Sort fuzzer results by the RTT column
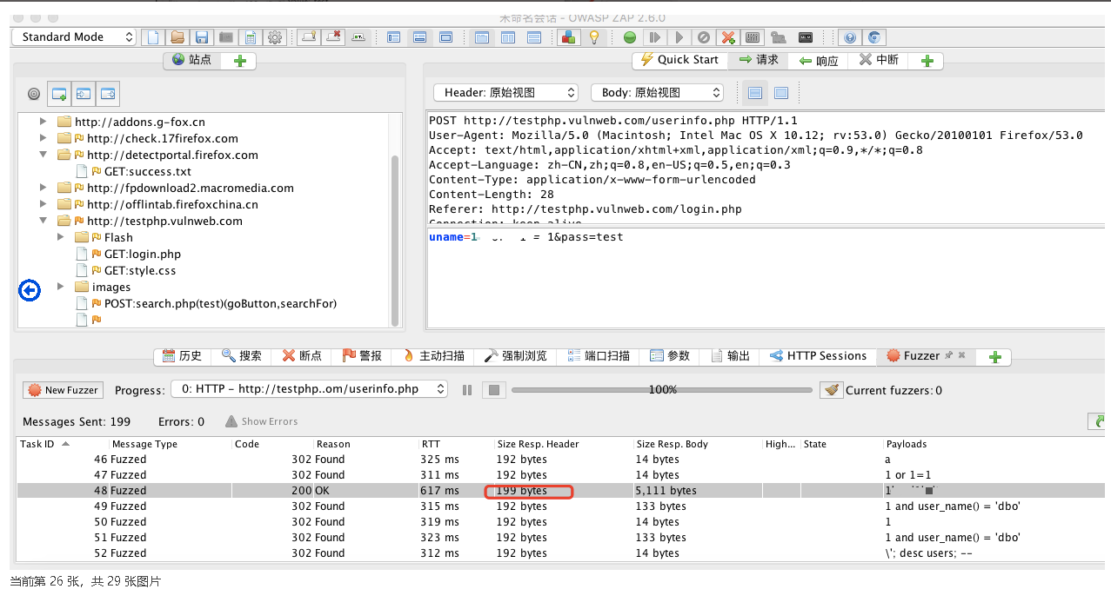 pyautogui.click(x=455, y=444)
